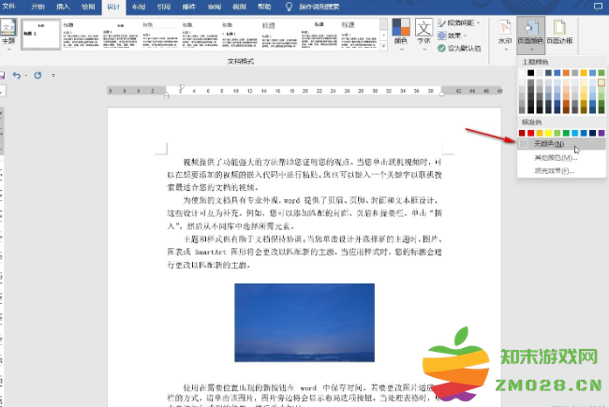Pick the light green standard color
The image size is (609, 407).
[557, 133]
